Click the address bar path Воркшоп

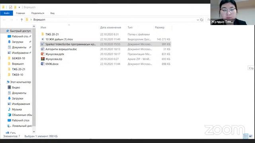(x=39, y=19)
